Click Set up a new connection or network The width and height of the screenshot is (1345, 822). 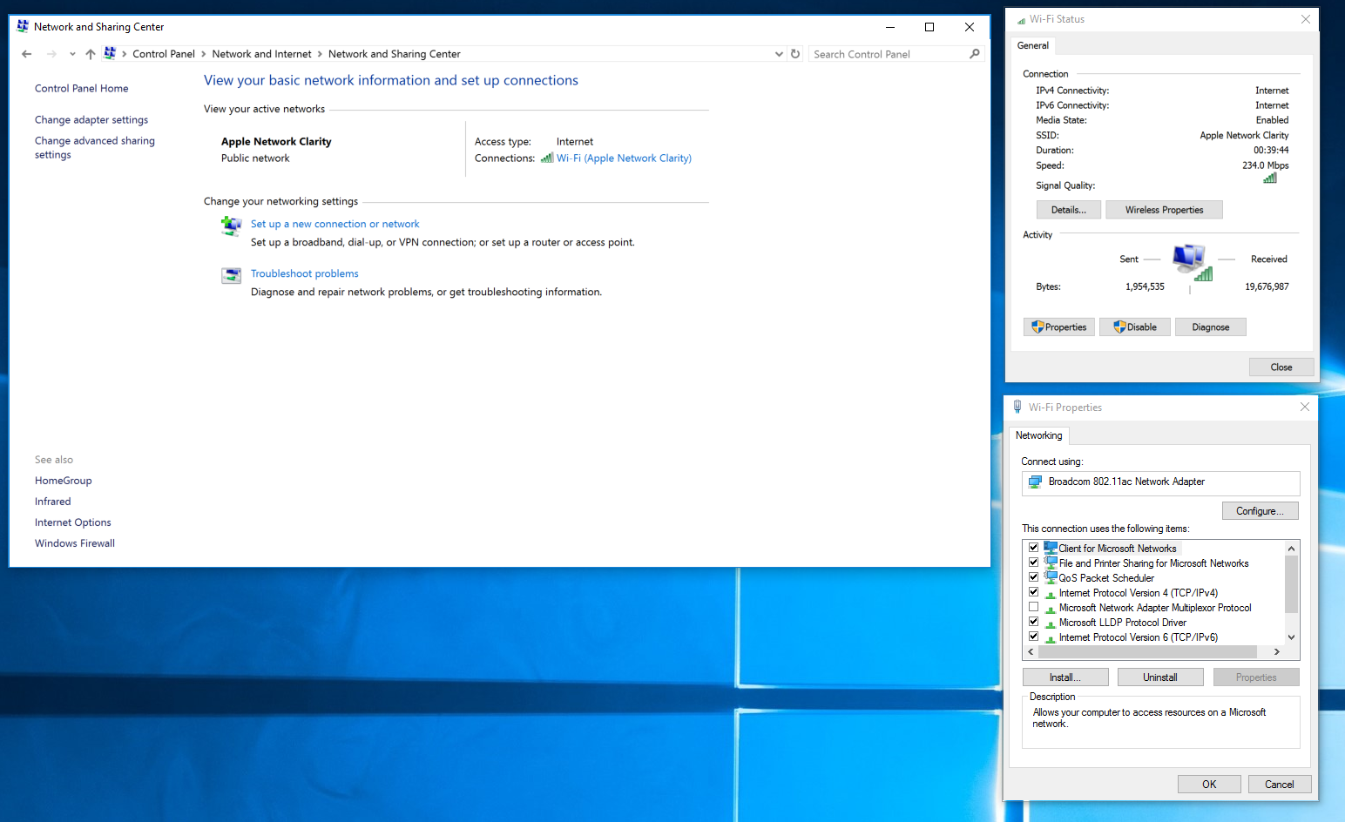point(335,224)
